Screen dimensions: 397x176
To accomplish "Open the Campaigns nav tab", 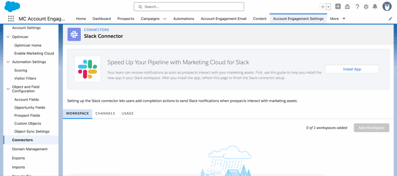I will (x=150, y=19).
